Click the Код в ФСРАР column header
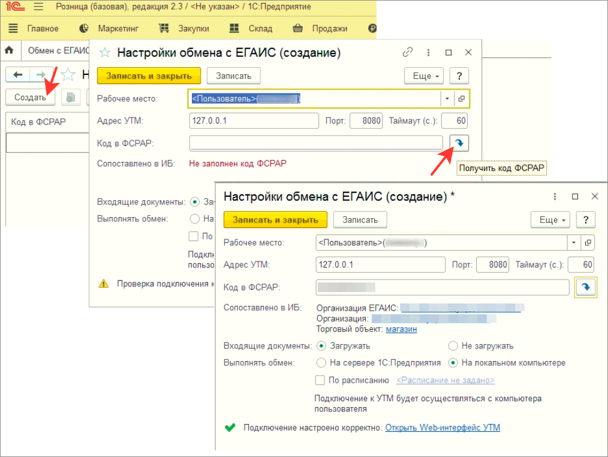The image size is (608, 457). [x=38, y=122]
